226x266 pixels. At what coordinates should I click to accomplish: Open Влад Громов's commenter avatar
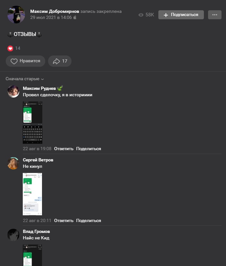[13, 235]
